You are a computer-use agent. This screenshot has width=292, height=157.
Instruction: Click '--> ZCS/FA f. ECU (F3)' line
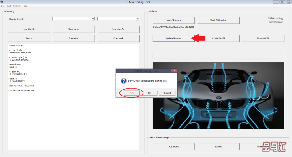[19, 60]
